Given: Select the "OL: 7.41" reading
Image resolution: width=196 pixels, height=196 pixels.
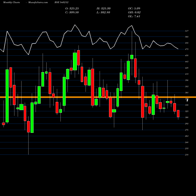Looking at the screenshot, I should pos(134,16).
